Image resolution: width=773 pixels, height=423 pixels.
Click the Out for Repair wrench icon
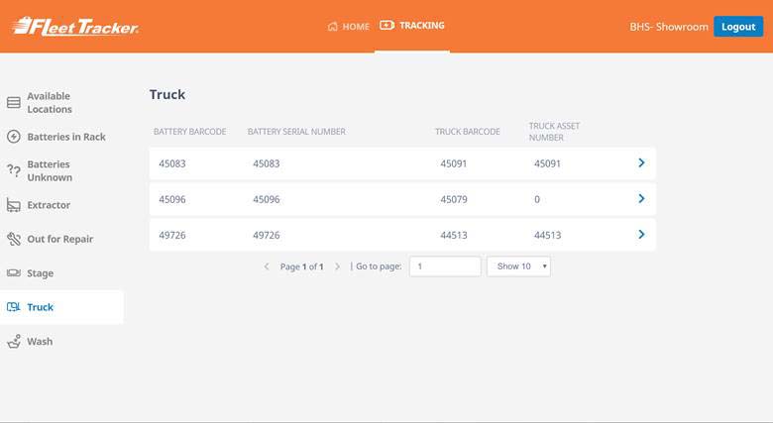click(14, 239)
